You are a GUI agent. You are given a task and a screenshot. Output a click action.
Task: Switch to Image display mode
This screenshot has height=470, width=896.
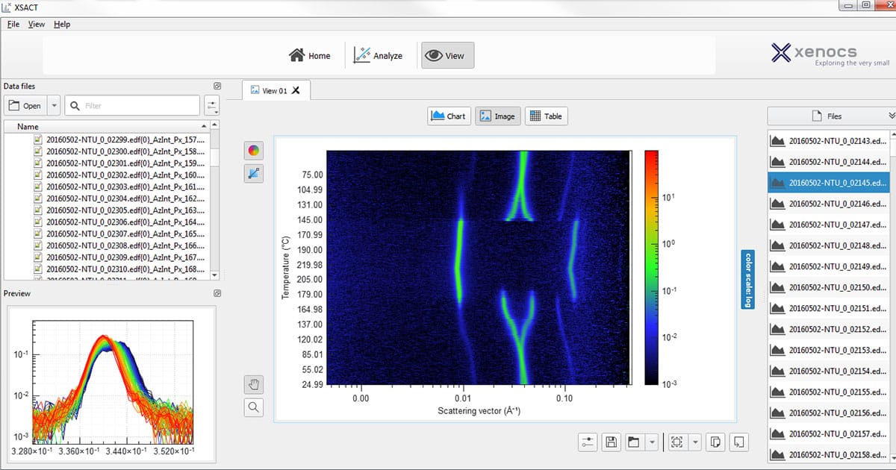pyautogui.click(x=497, y=116)
